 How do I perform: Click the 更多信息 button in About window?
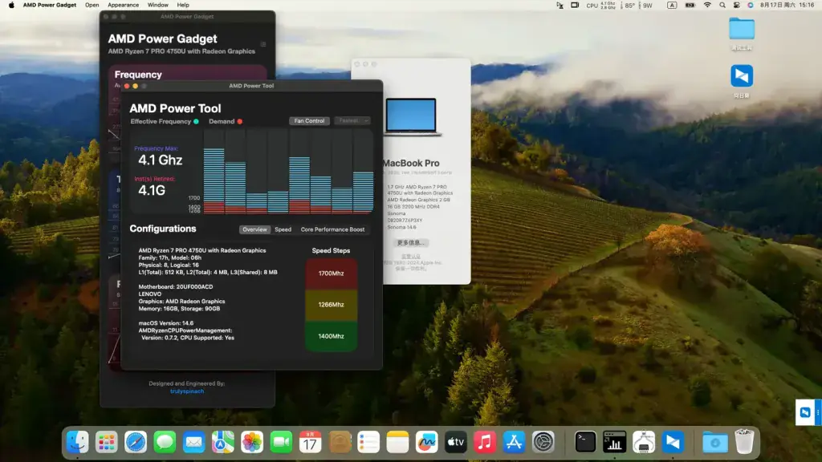pyautogui.click(x=410, y=243)
